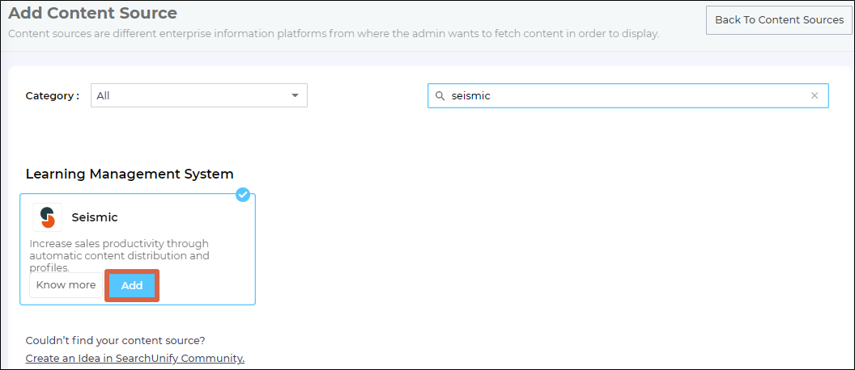Click the search magnifier icon

pyautogui.click(x=440, y=96)
